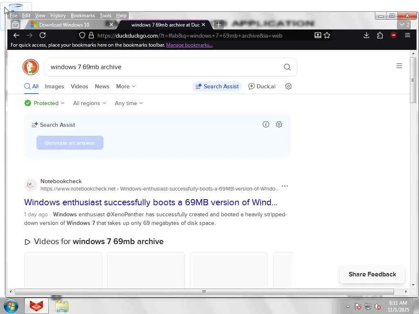Select the All results tab
The height and width of the screenshot is (314, 419).
coord(31,86)
